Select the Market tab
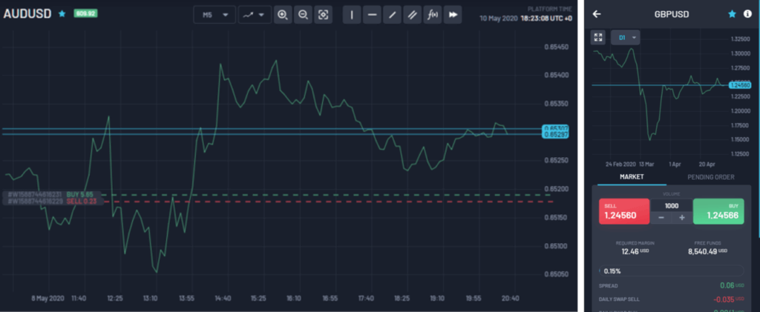 pos(631,177)
